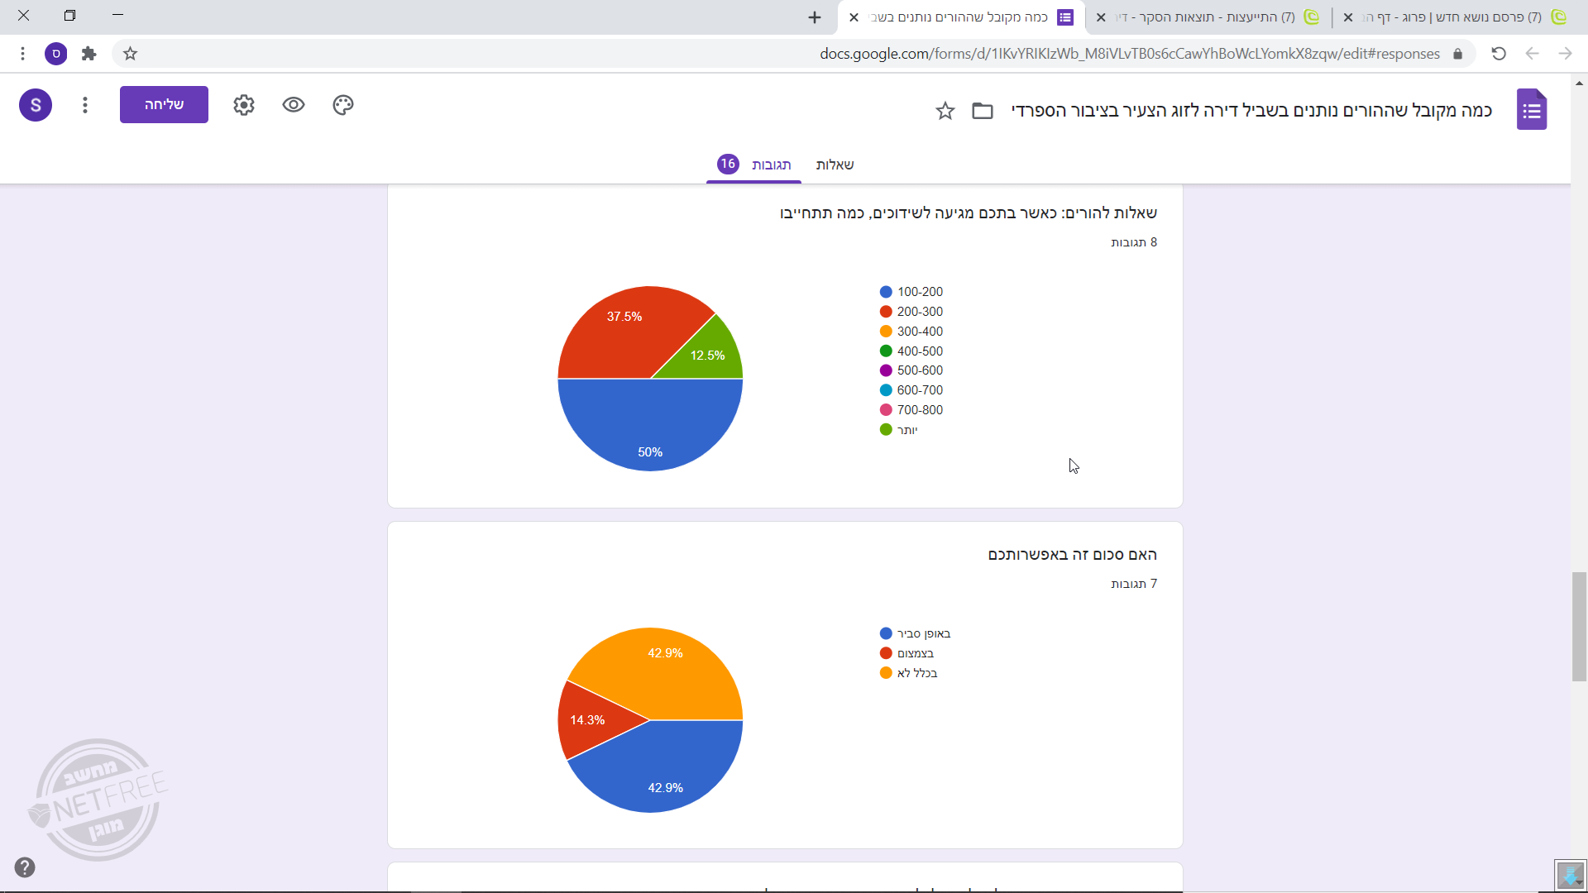Click the preview eye icon
This screenshot has width=1588, height=893.
tap(294, 105)
